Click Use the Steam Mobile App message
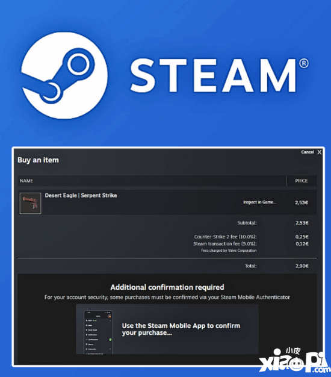Image resolution: width=331 pixels, height=377 pixels. tap(181, 329)
